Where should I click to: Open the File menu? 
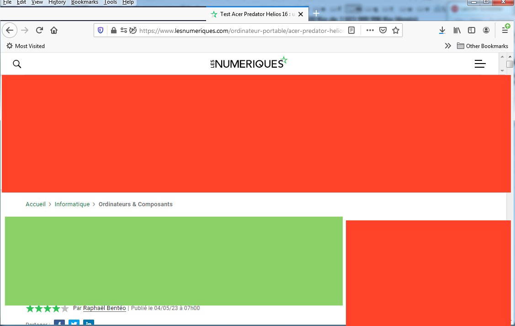(x=7, y=2)
